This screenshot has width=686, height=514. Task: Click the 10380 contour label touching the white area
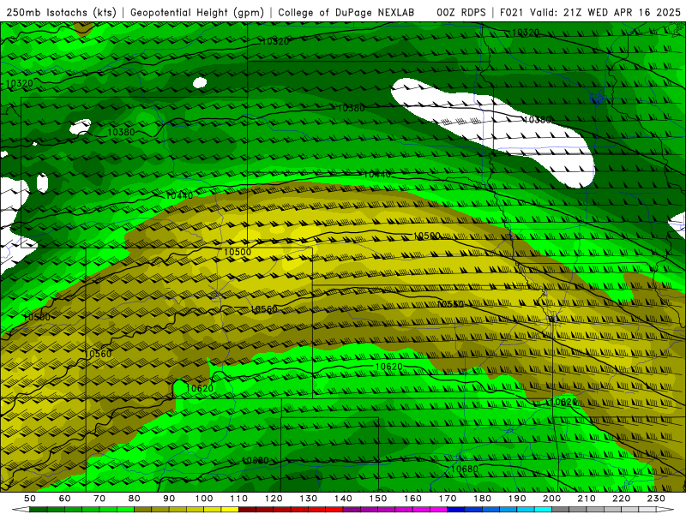click(537, 120)
